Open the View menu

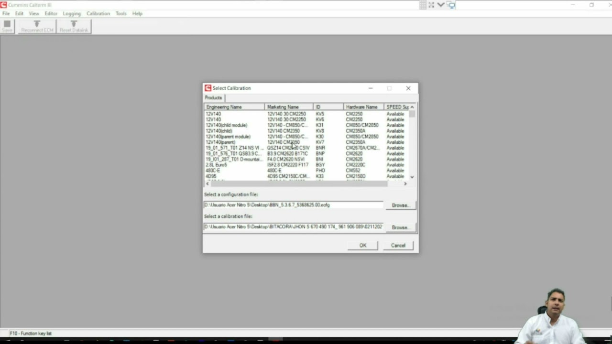click(x=34, y=13)
